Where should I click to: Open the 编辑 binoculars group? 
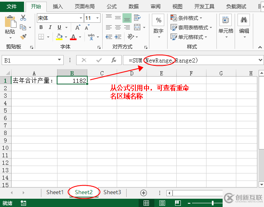click(x=244, y=26)
